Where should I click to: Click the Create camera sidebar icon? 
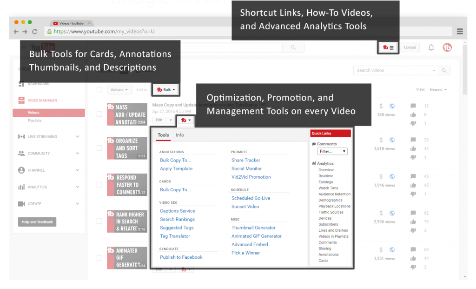point(21,204)
